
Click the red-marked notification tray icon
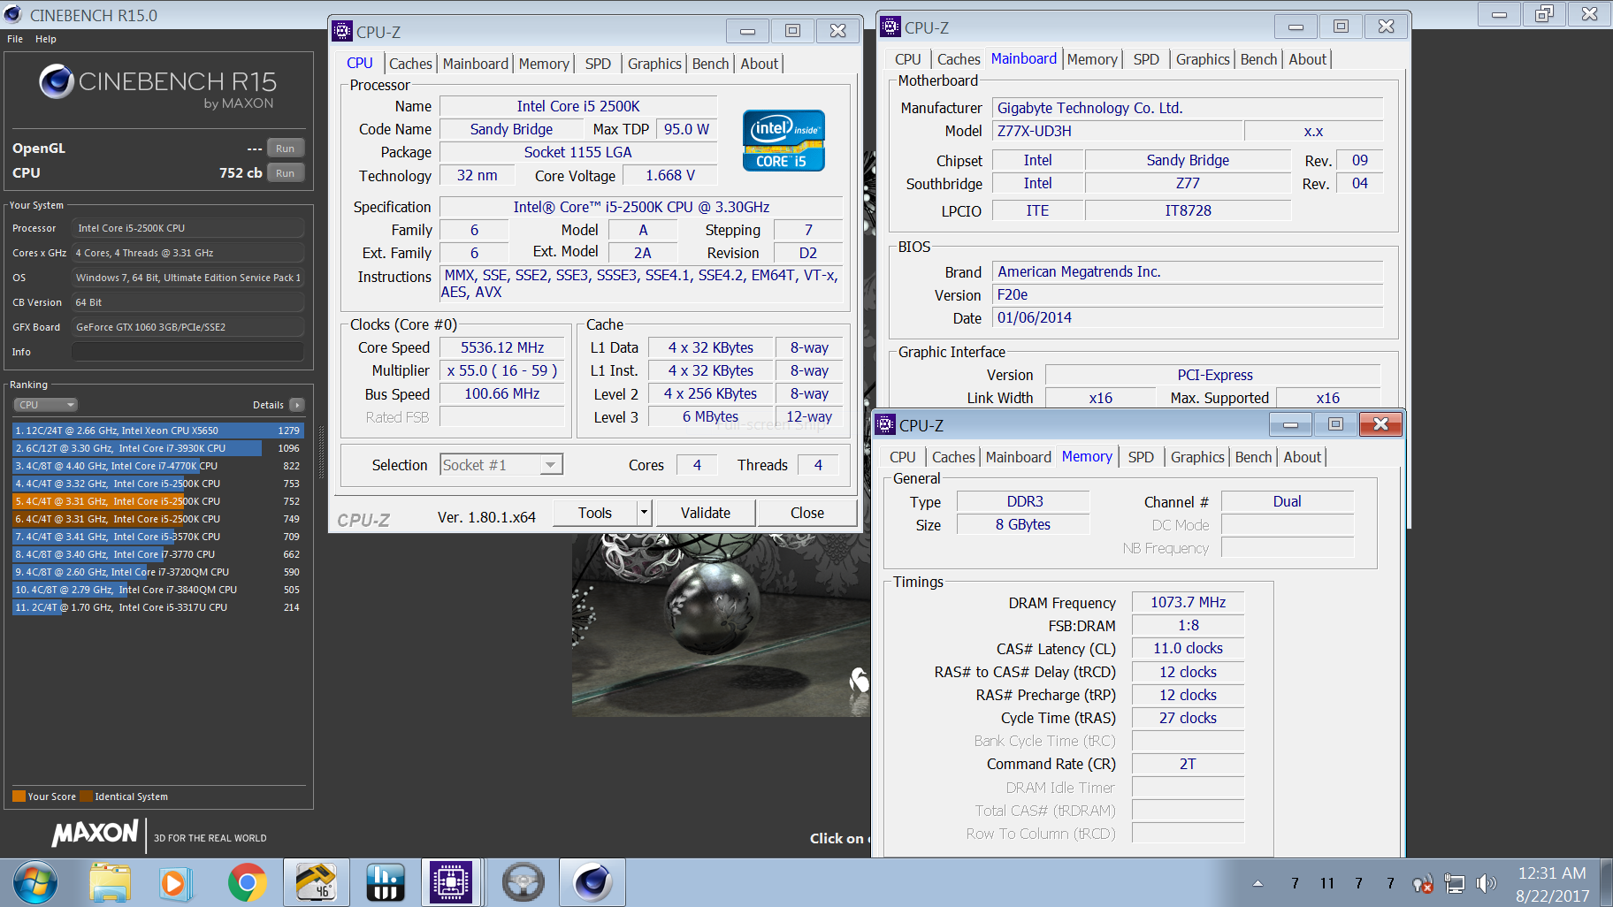1422,883
